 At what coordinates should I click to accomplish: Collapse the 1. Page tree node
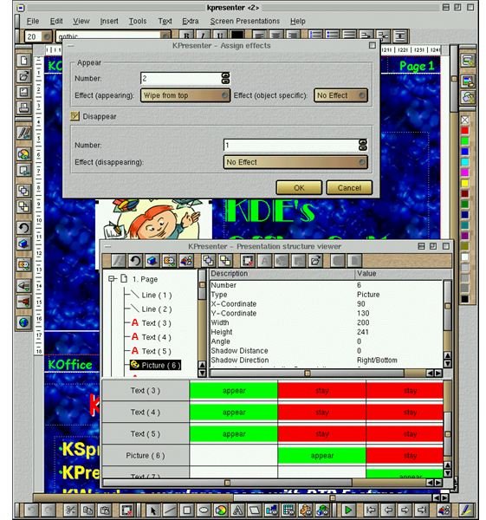click(112, 279)
